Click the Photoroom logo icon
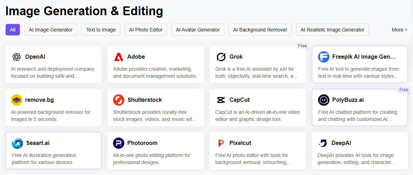 [119, 143]
